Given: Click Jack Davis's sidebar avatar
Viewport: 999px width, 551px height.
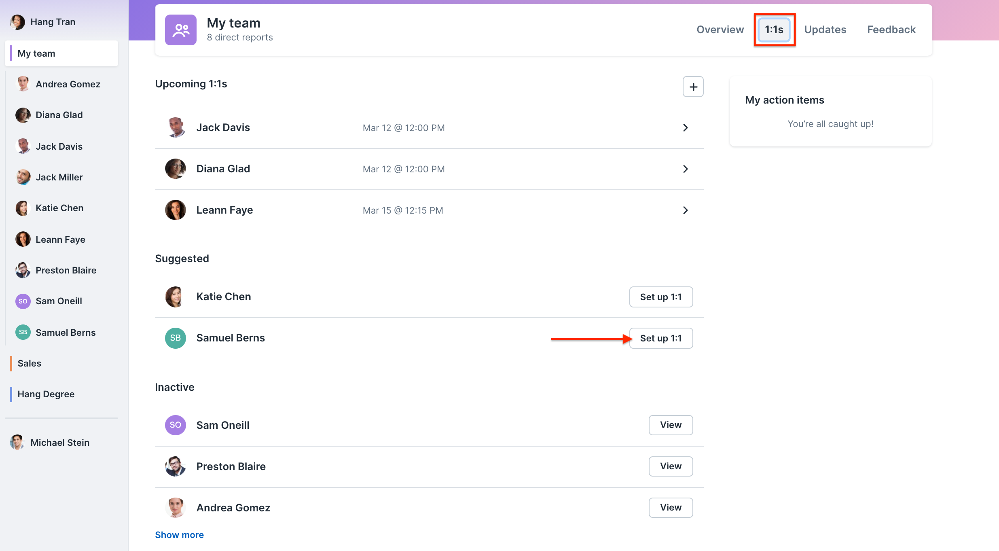Looking at the screenshot, I should [23, 146].
